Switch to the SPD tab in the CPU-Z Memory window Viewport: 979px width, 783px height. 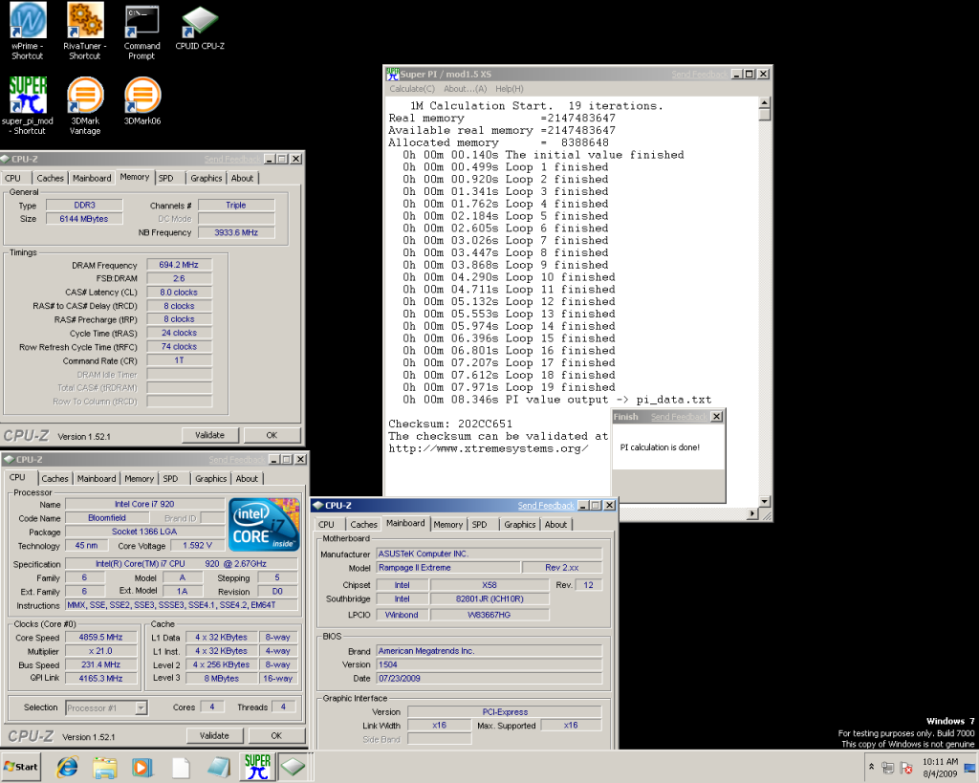click(165, 178)
